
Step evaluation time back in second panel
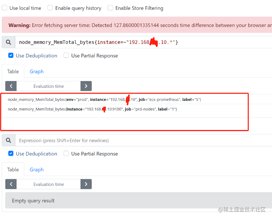click(x=11, y=184)
